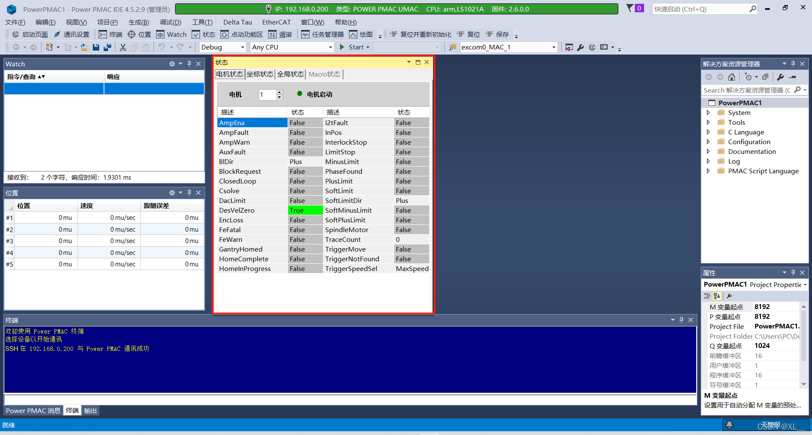Click the Start debug button

coord(351,47)
